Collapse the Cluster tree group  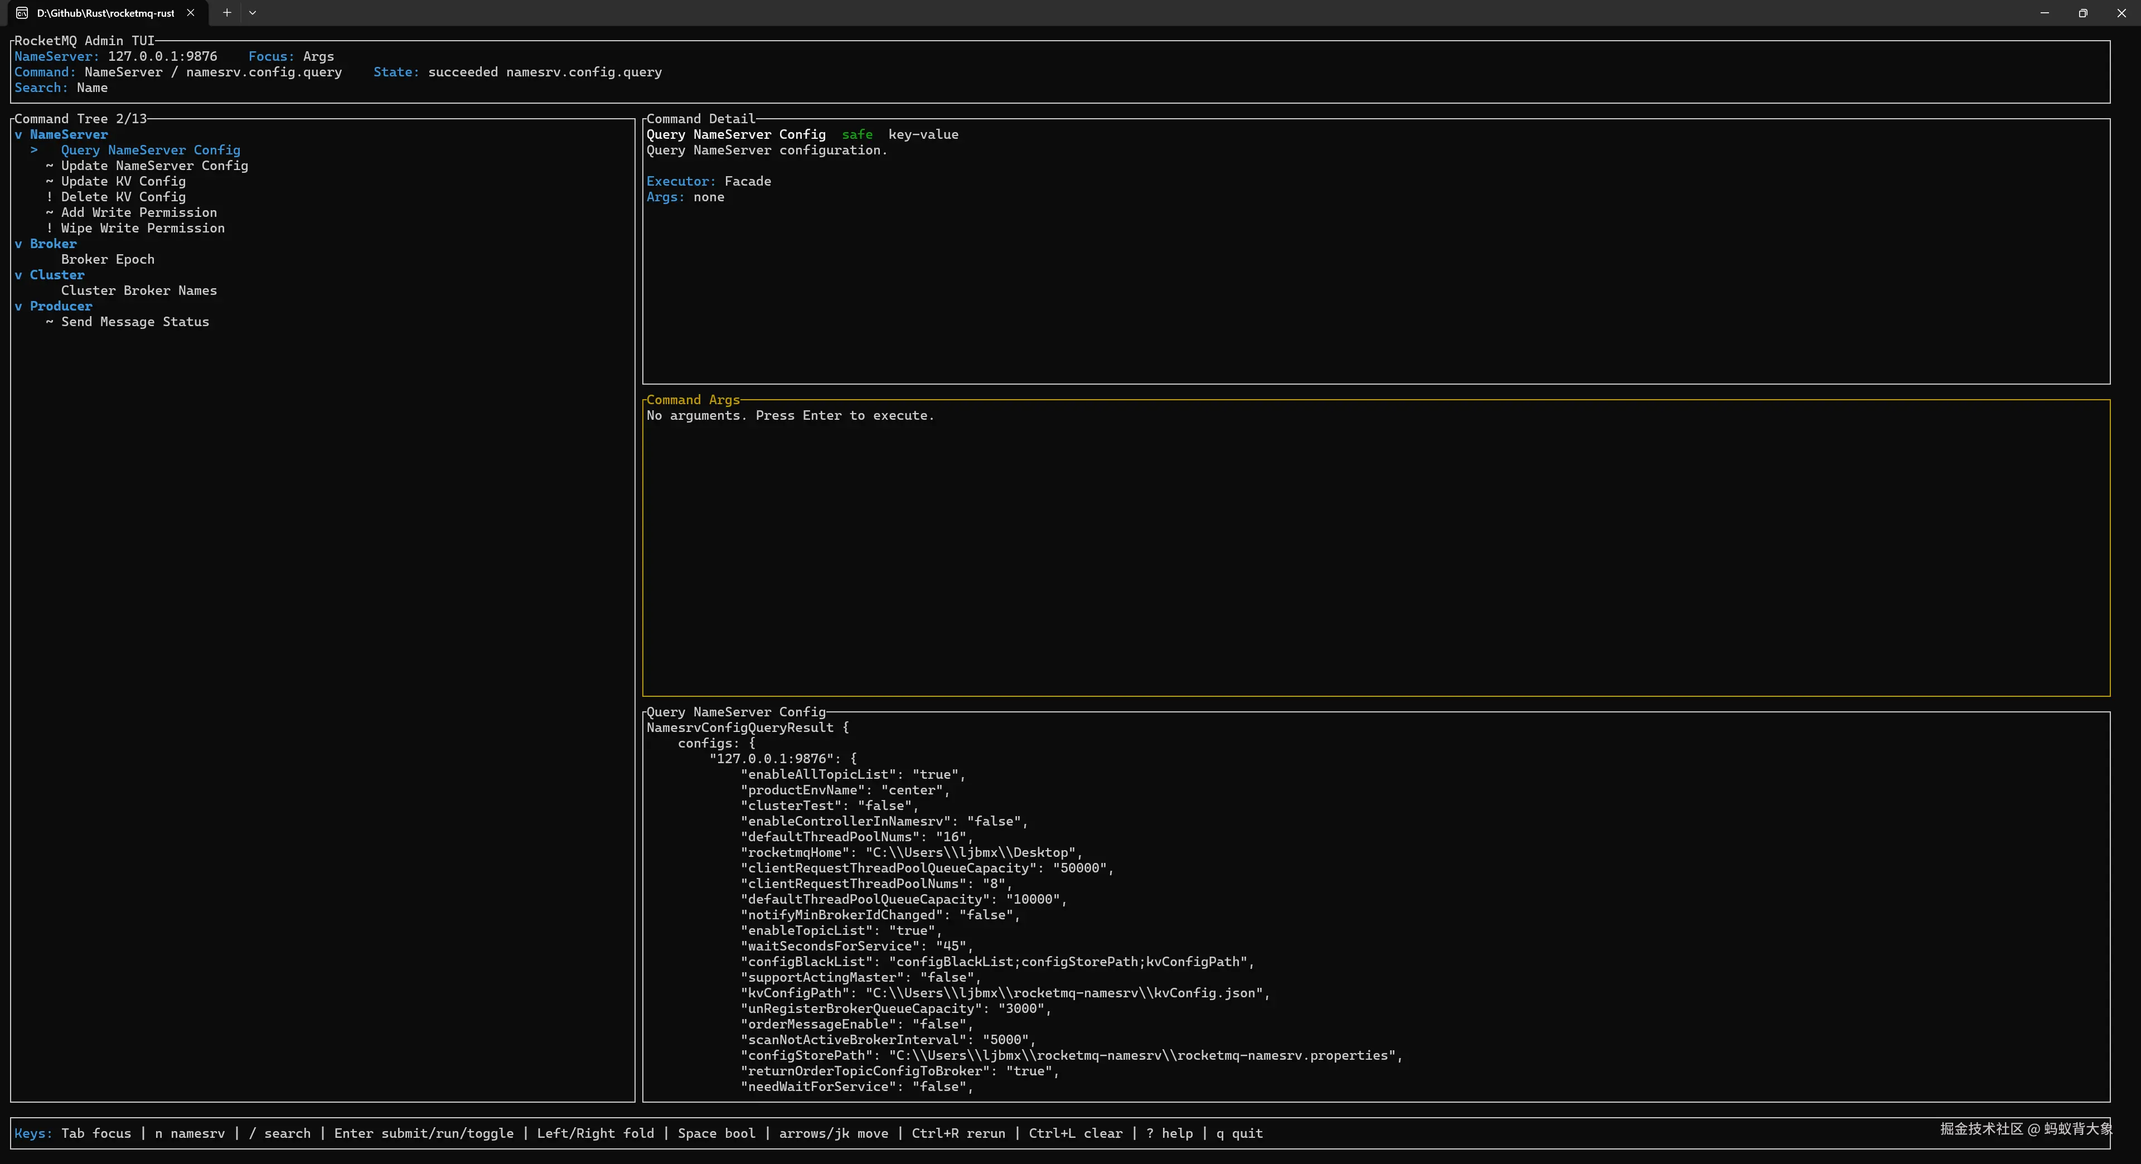coord(18,275)
